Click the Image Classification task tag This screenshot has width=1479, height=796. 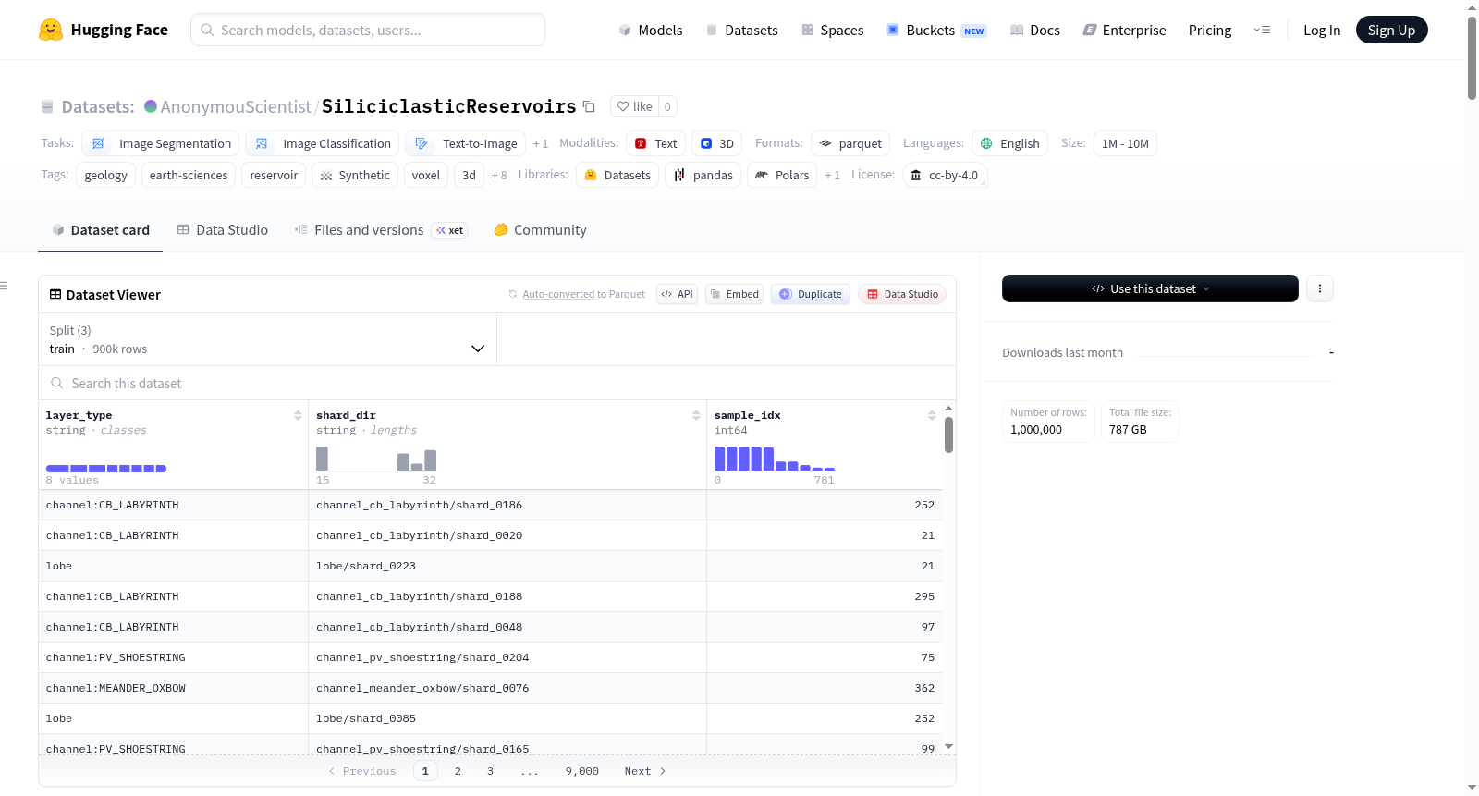point(323,143)
